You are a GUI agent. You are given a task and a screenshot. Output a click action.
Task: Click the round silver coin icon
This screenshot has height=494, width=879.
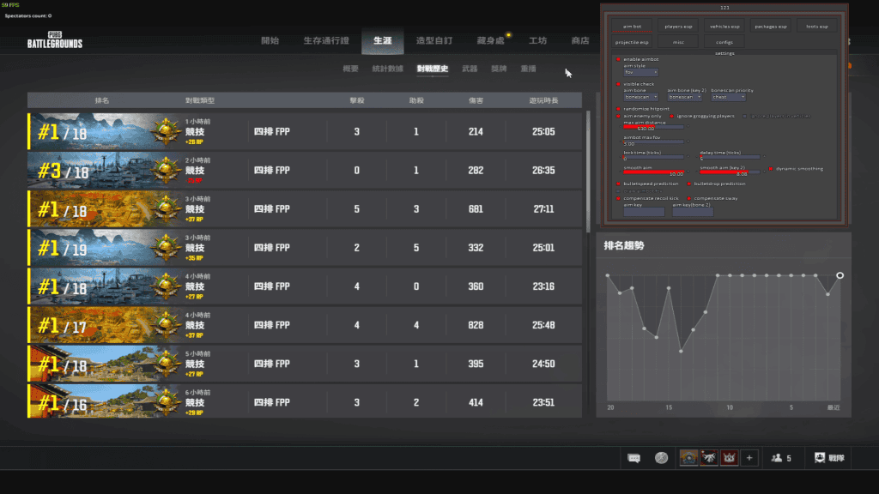(x=661, y=458)
